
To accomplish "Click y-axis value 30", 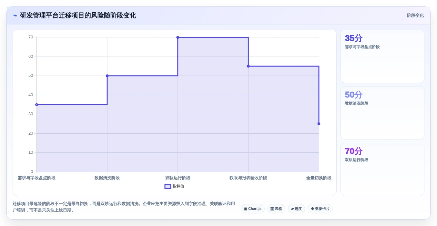I will [31, 114].
